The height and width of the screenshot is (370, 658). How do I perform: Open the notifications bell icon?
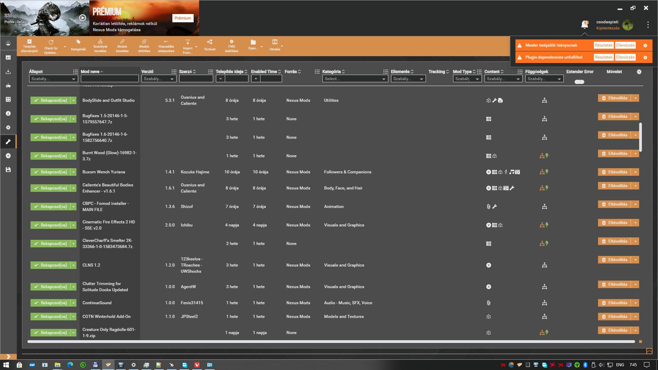pos(585,25)
